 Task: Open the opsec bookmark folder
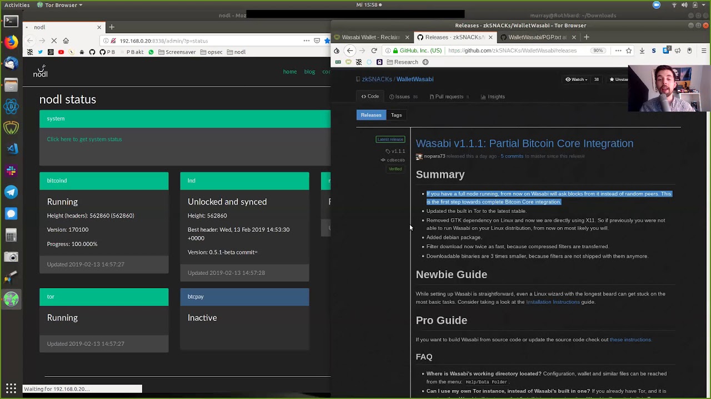click(212, 52)
